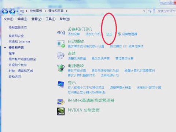Viewport: 176px width, 132px height.
Task: Click the control panel icon in address bar
Action: tap(22, 11)
